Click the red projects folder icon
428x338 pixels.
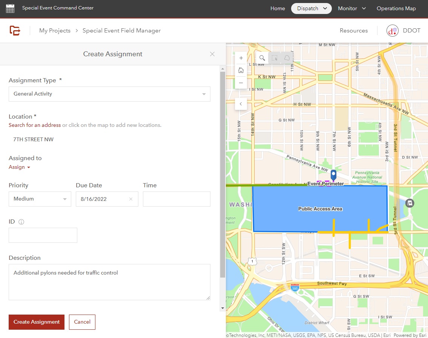click(x=15, y=30)
